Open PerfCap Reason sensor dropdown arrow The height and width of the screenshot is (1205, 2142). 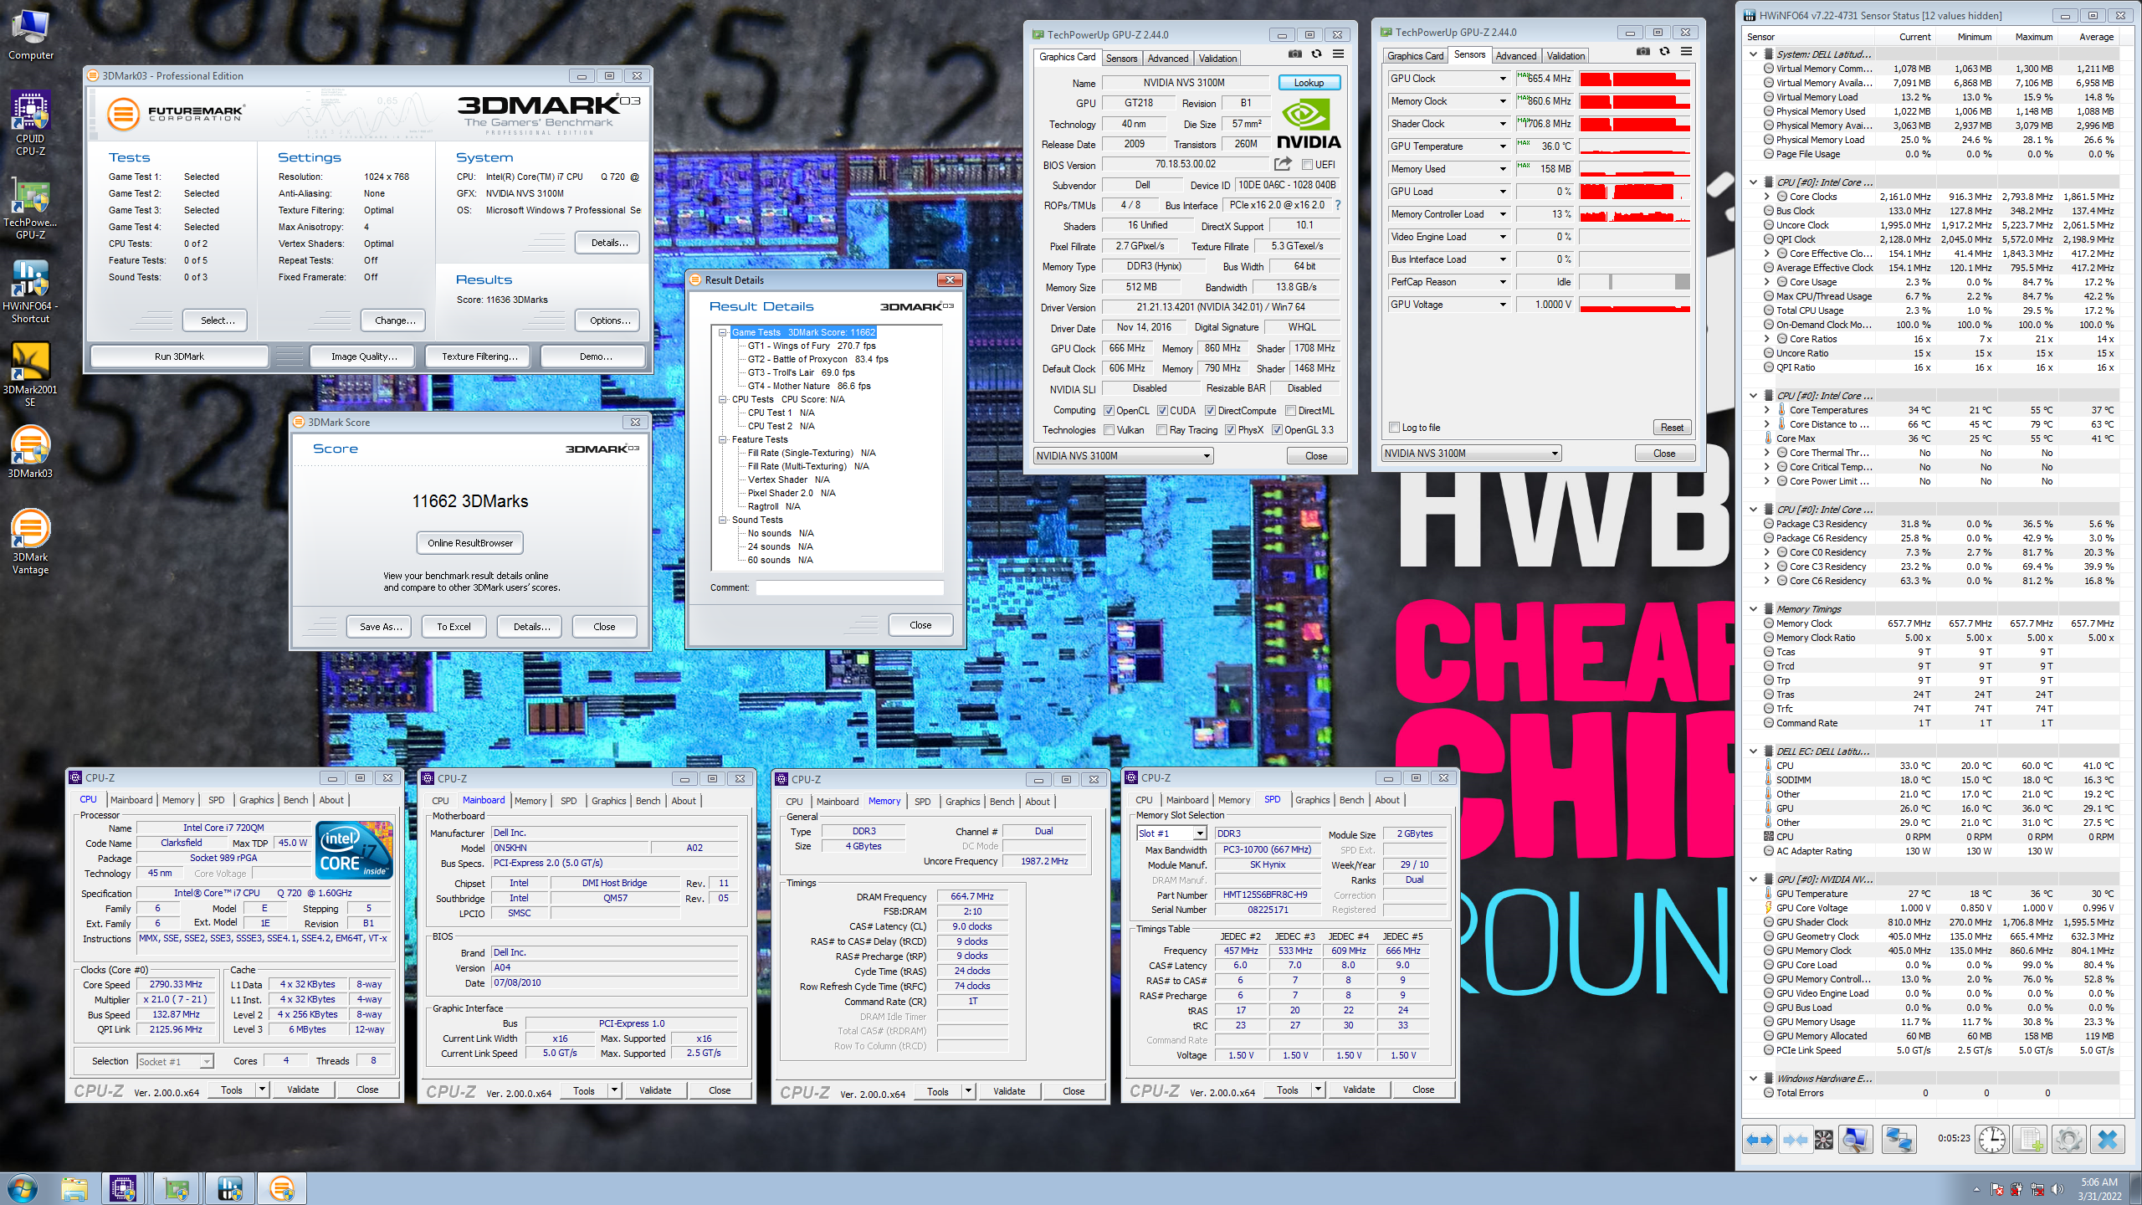[1503, 282]
